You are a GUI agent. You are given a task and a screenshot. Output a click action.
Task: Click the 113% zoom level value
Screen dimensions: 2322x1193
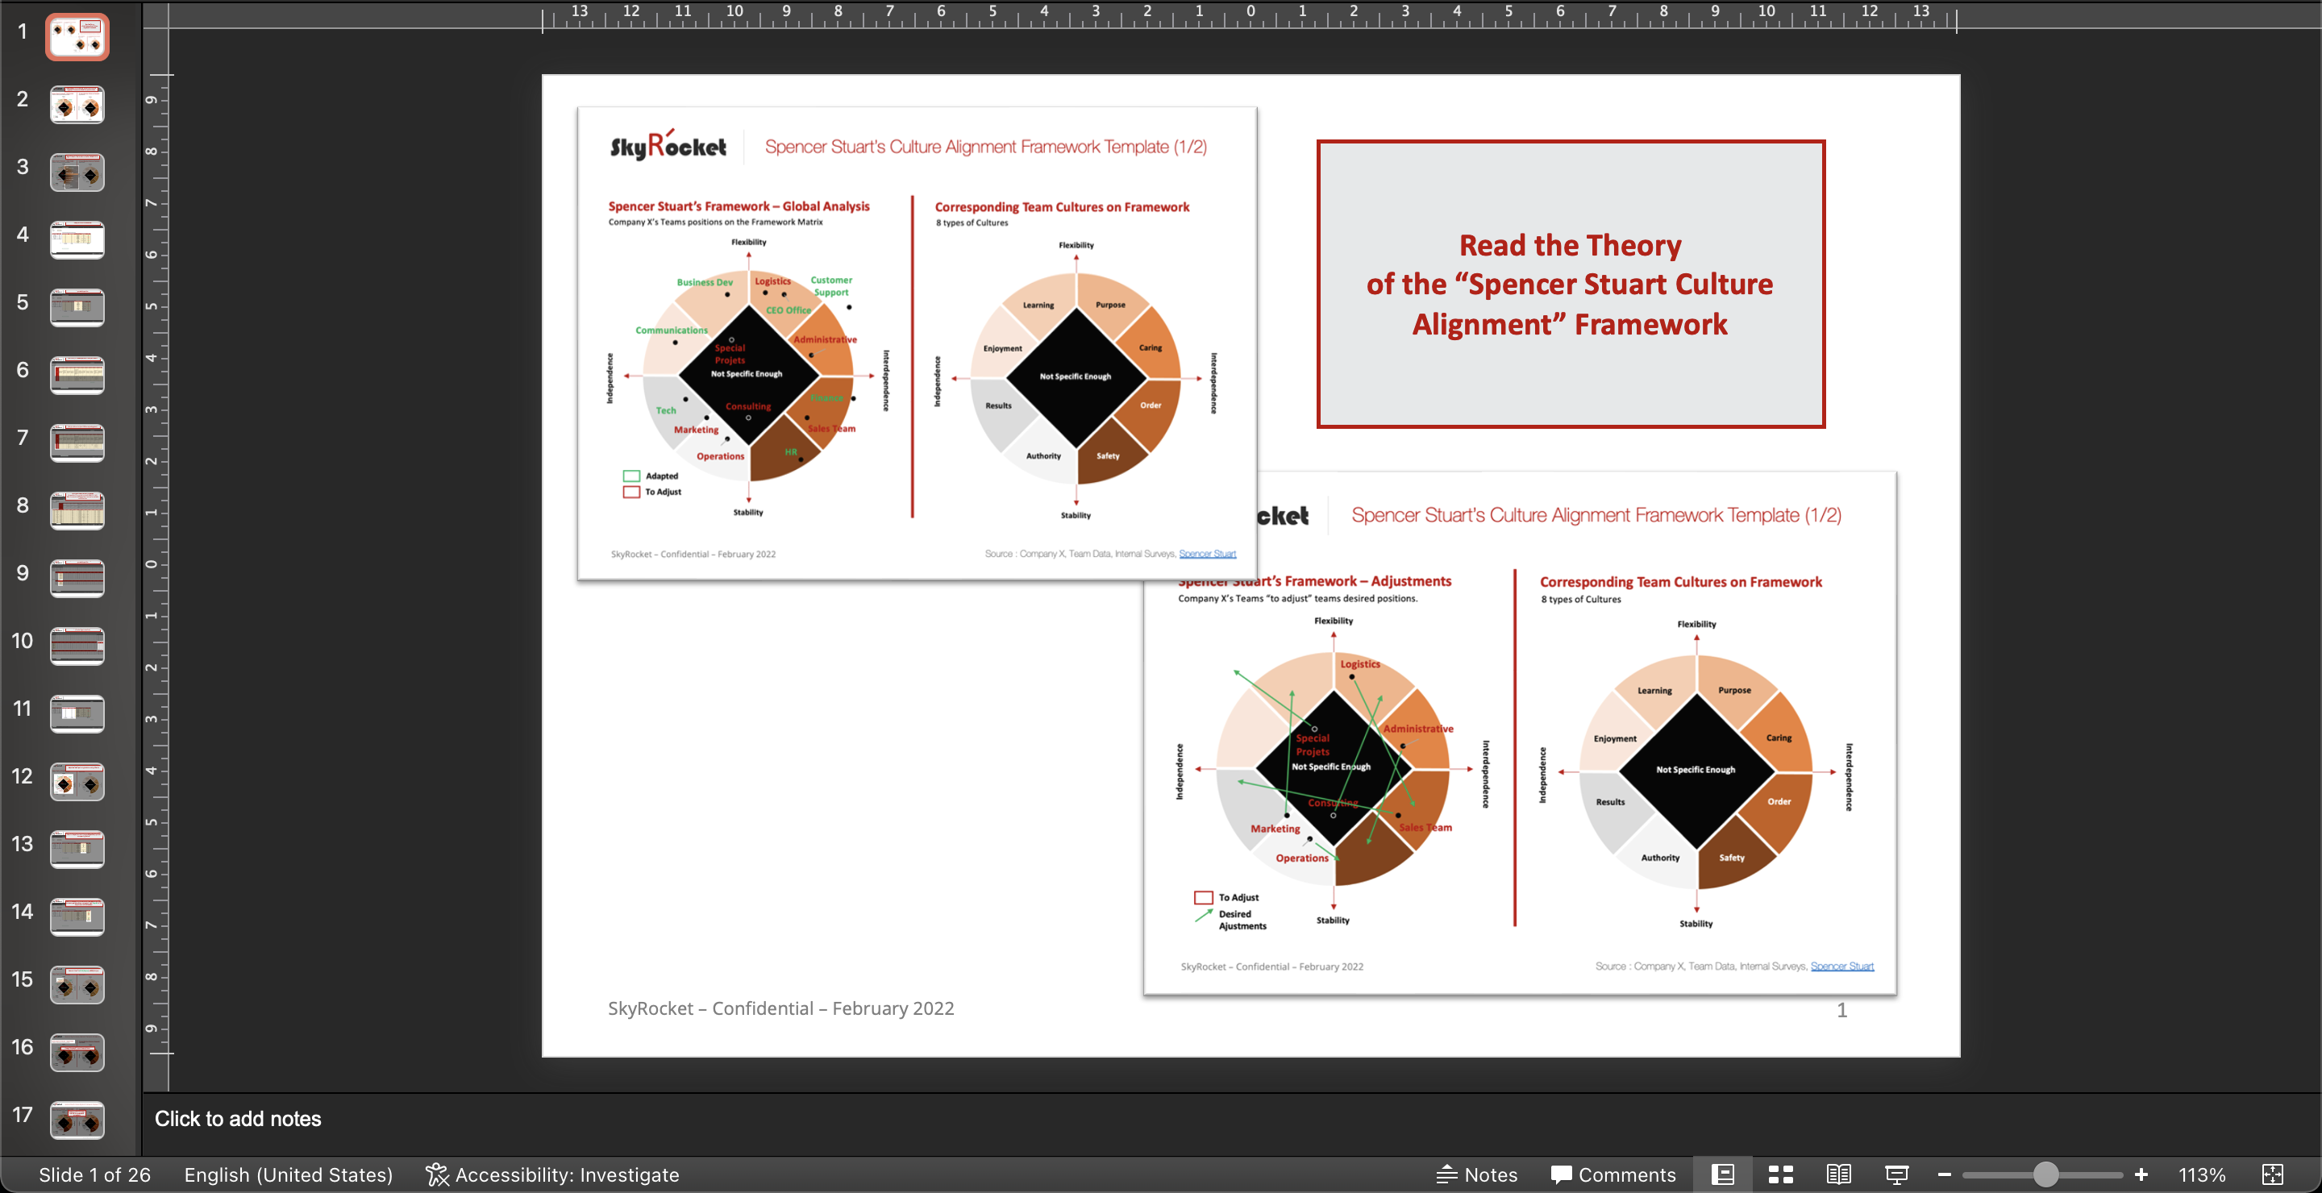(2202, 1174)
